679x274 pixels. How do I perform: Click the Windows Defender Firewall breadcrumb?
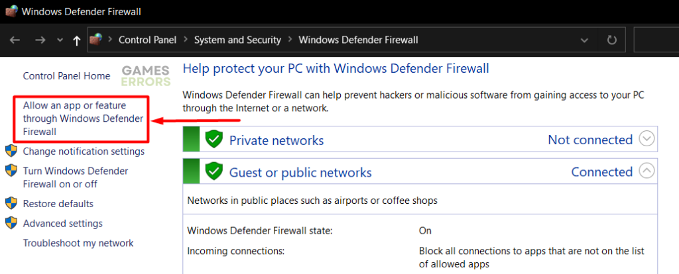(x=358, y=40)
